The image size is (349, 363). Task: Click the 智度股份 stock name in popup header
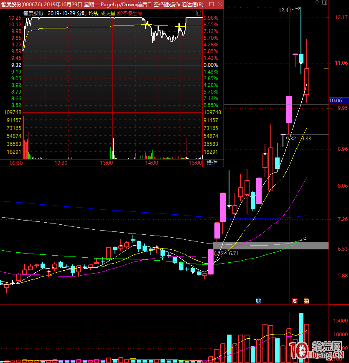point(34,13)
